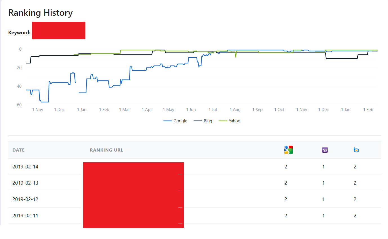Viewport: 388px width, 239px height.
Task: Click the 1 Feb label at chart's right end
Action: 368,110
